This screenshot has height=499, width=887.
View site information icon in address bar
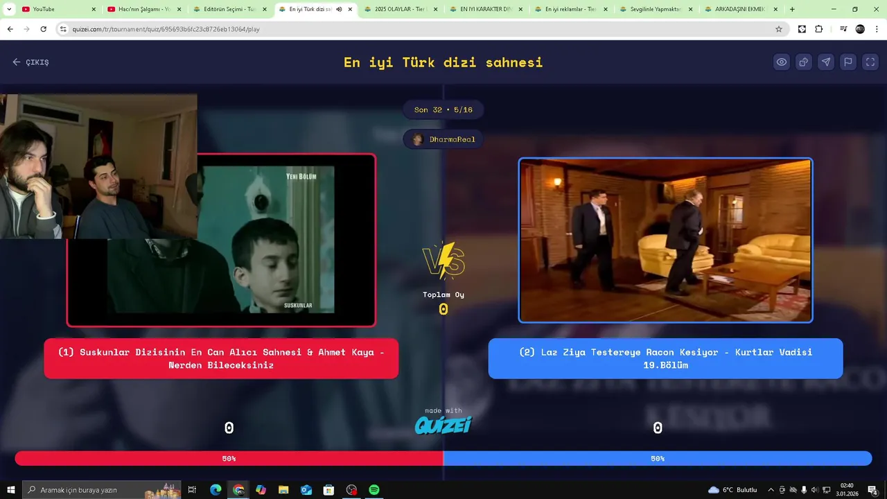(x=64, y=29)
